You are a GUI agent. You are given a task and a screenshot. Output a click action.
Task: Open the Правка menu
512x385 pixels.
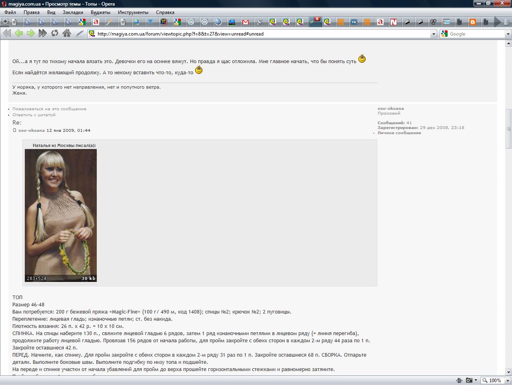coord(32,12)
